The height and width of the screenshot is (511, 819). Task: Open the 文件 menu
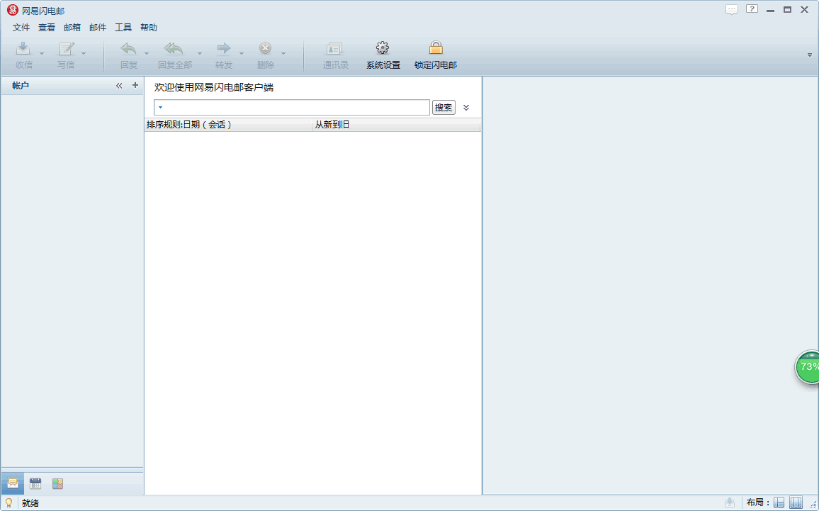[x=21, y=27]
